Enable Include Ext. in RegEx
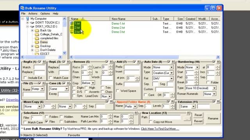This screenshot has width=250, height=140. (x=25, y=78)
